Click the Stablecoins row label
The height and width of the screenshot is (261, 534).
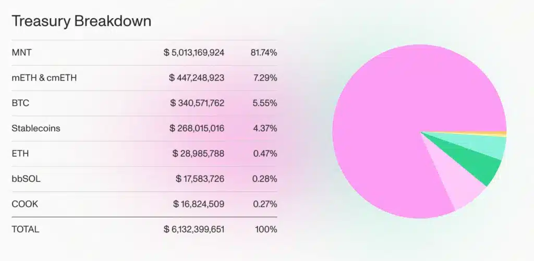point(35,128)
